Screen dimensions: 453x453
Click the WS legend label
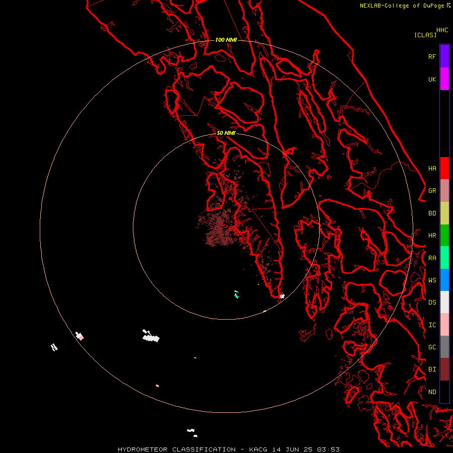(432, 280)
